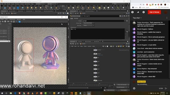Switch to the Material Palette tab

(x=88, y=41)
